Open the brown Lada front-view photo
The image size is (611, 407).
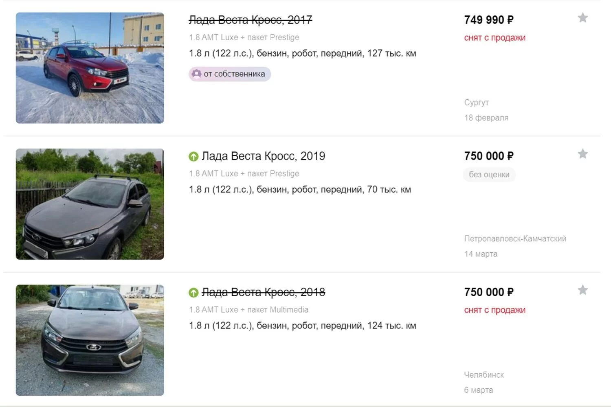90,340
